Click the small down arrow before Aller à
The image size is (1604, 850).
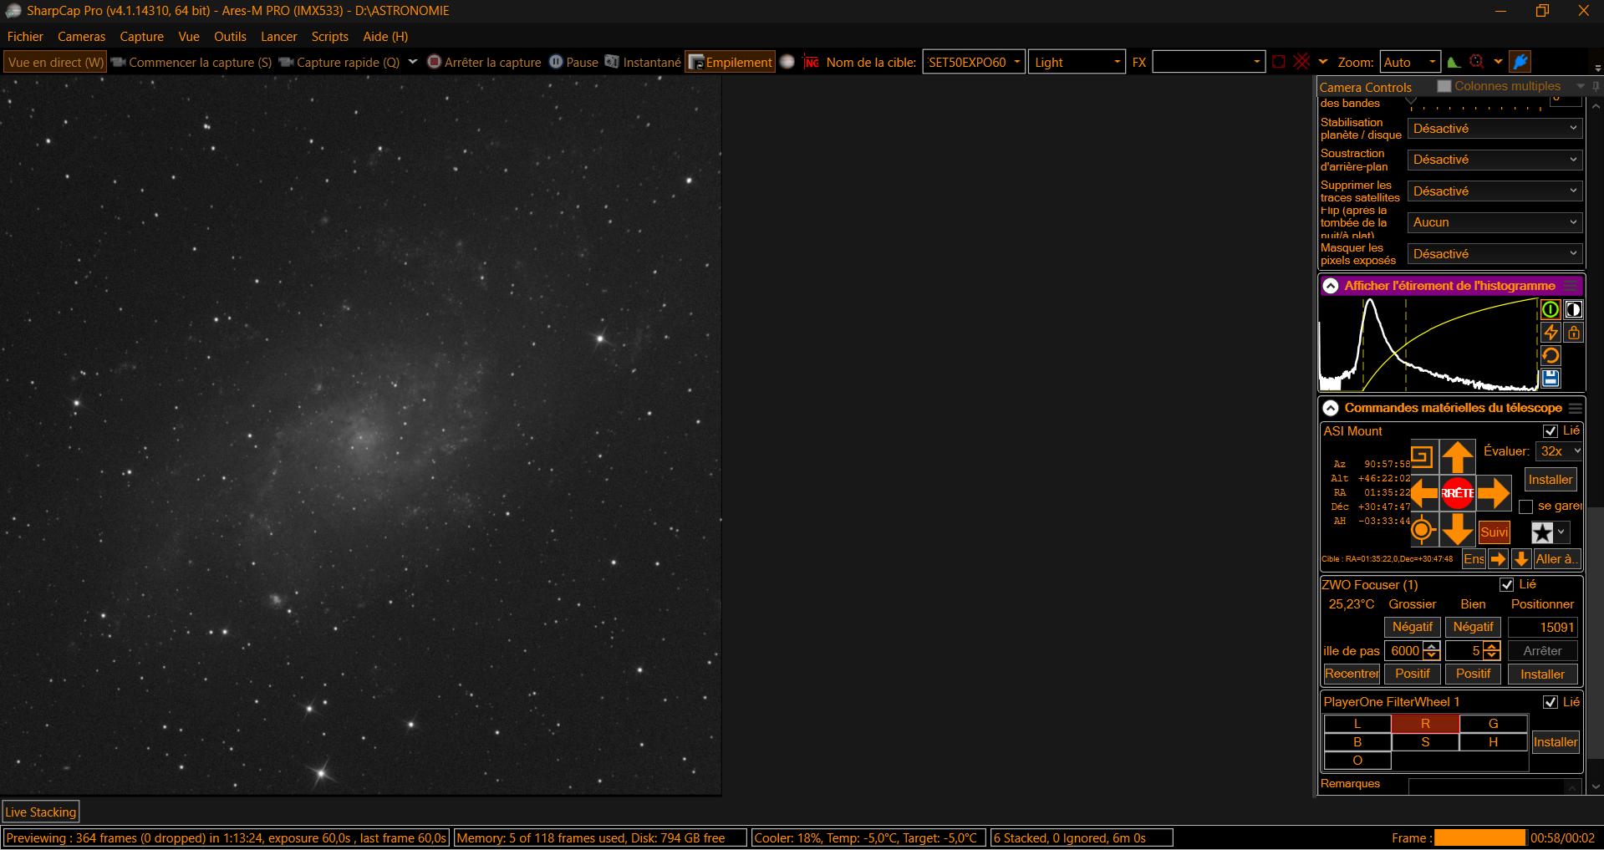(x=1521, y=559)
